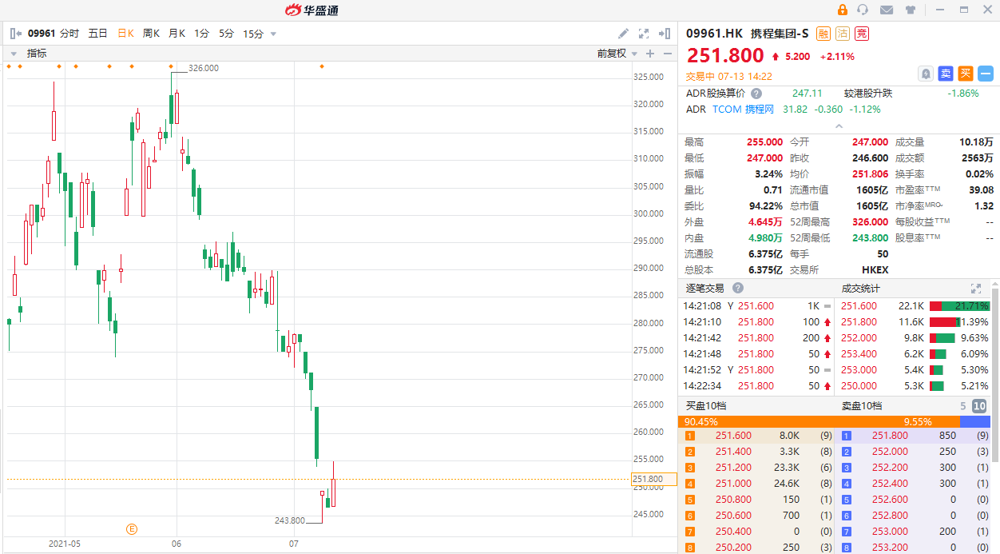Viewport: 1000px width, 554px height.
Task: Click the 52周最高 value 326.000
Action: (870, 222)
